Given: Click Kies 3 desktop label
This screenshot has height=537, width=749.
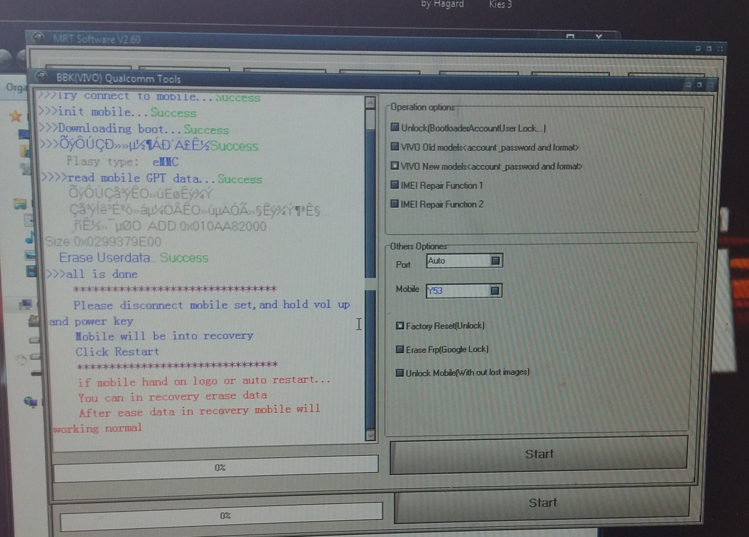Looking at the screenshot, I should (x=500, y=4).
